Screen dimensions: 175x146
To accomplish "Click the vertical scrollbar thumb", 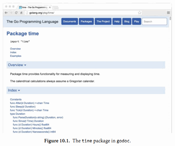I will pos(170,18).
